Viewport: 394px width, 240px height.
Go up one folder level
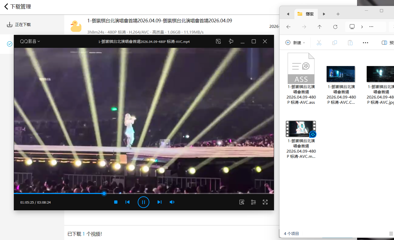[320, 27]
